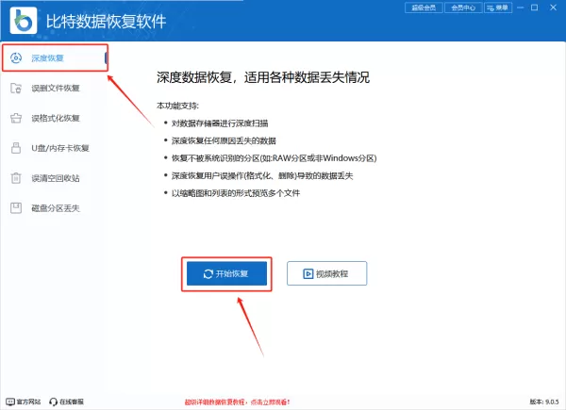The image size is (566, 410).
Task: Select the U盘/内存卡恢复 icon
Action: (16, 148)
